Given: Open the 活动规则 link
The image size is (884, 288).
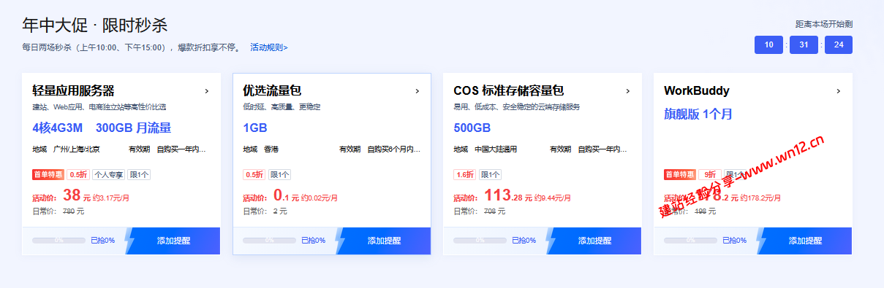Looking at the screenshot, I should click(269, 47).
